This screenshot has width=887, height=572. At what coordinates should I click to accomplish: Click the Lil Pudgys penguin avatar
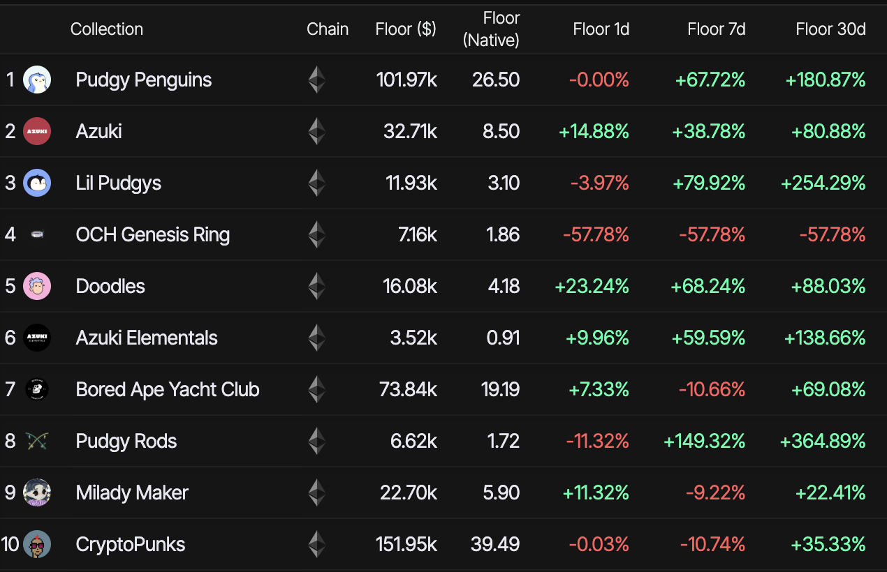tap(37, 183)
